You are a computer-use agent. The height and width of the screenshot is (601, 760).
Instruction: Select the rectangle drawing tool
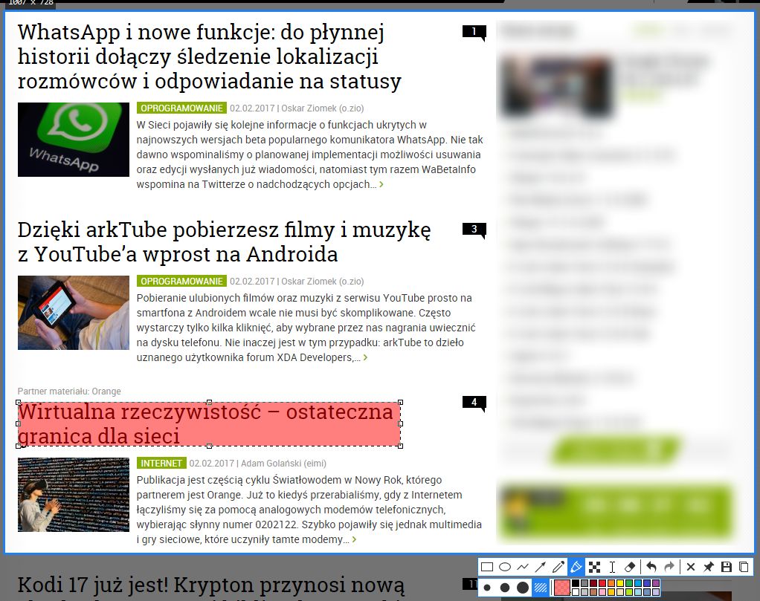click(x=486, y=567)
